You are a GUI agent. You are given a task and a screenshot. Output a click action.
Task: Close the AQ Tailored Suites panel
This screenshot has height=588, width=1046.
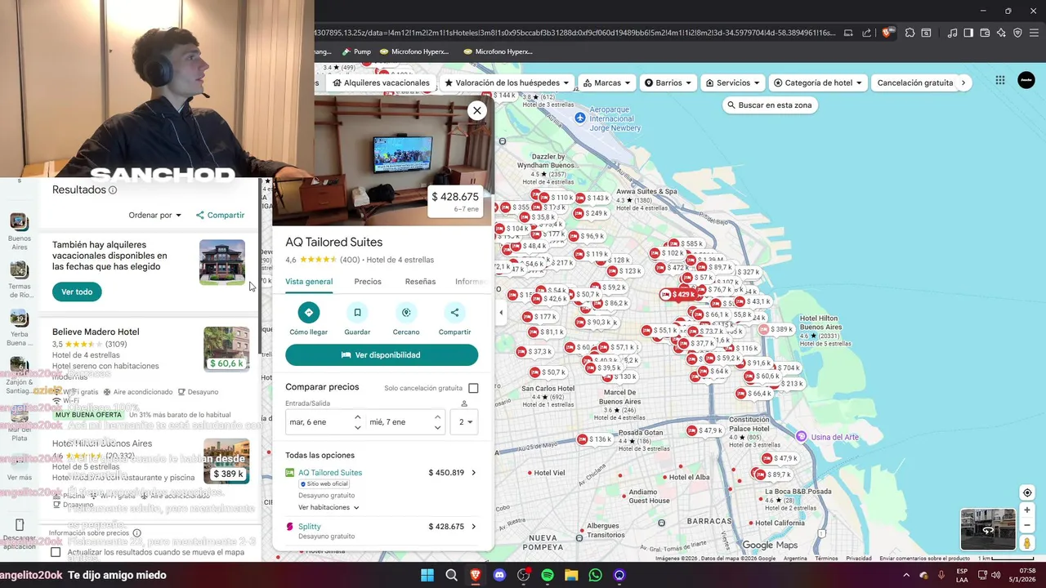pos(477,110)
